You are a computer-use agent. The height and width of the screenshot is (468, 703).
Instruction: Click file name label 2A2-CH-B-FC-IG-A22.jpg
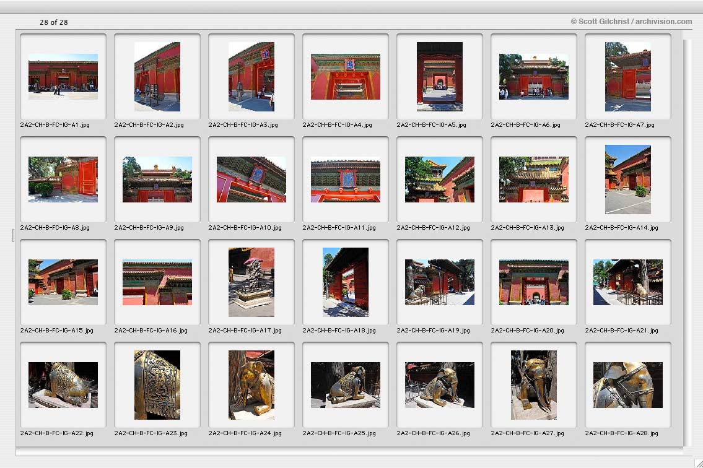point(57,433)
